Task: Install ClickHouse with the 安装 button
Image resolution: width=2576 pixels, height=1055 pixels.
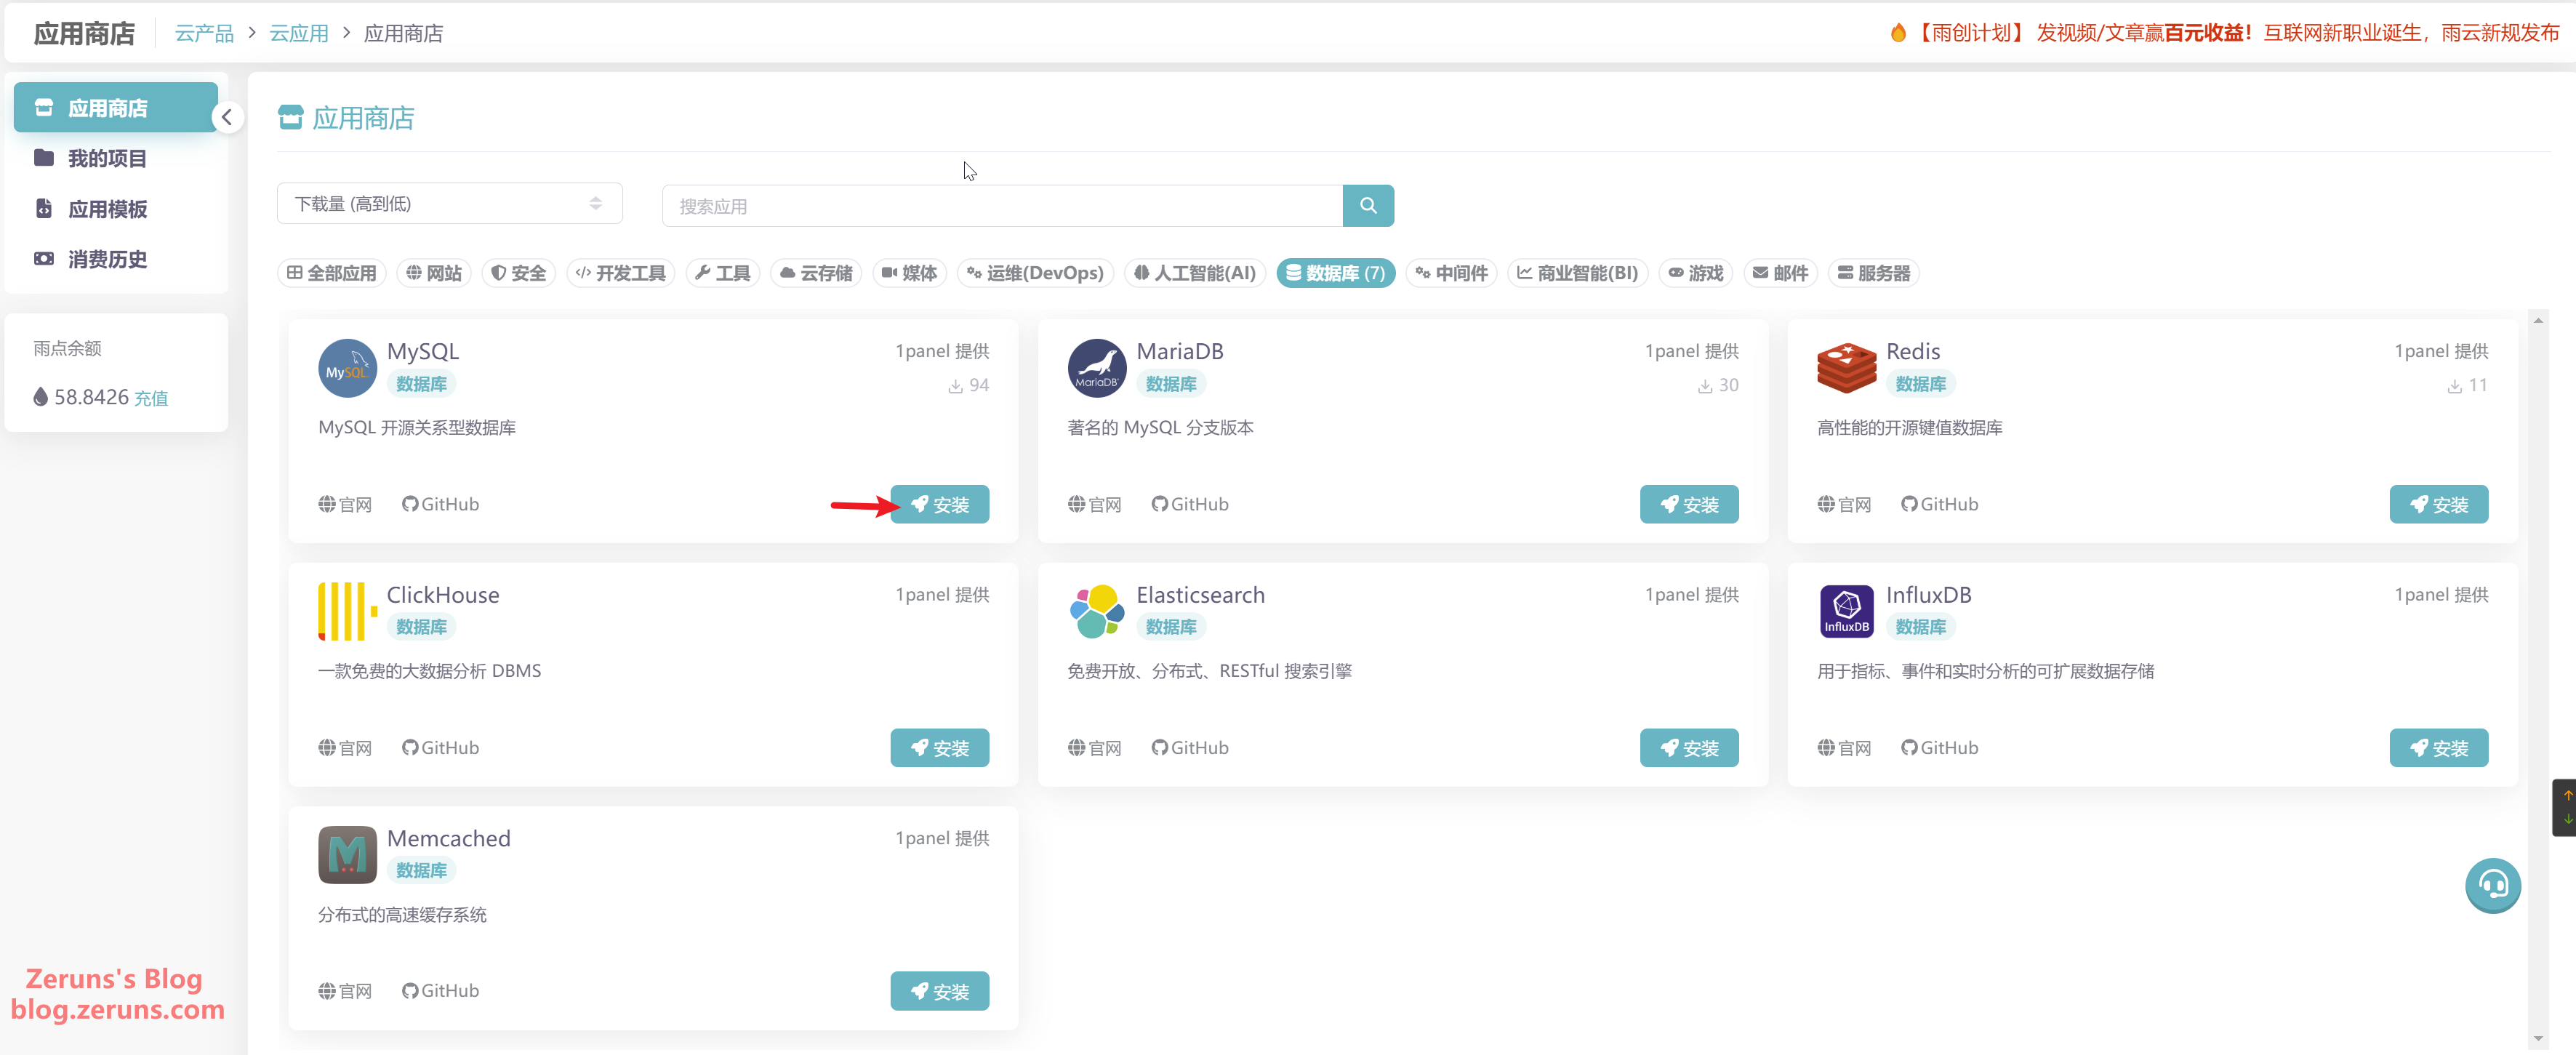Action: click(939, 748)
